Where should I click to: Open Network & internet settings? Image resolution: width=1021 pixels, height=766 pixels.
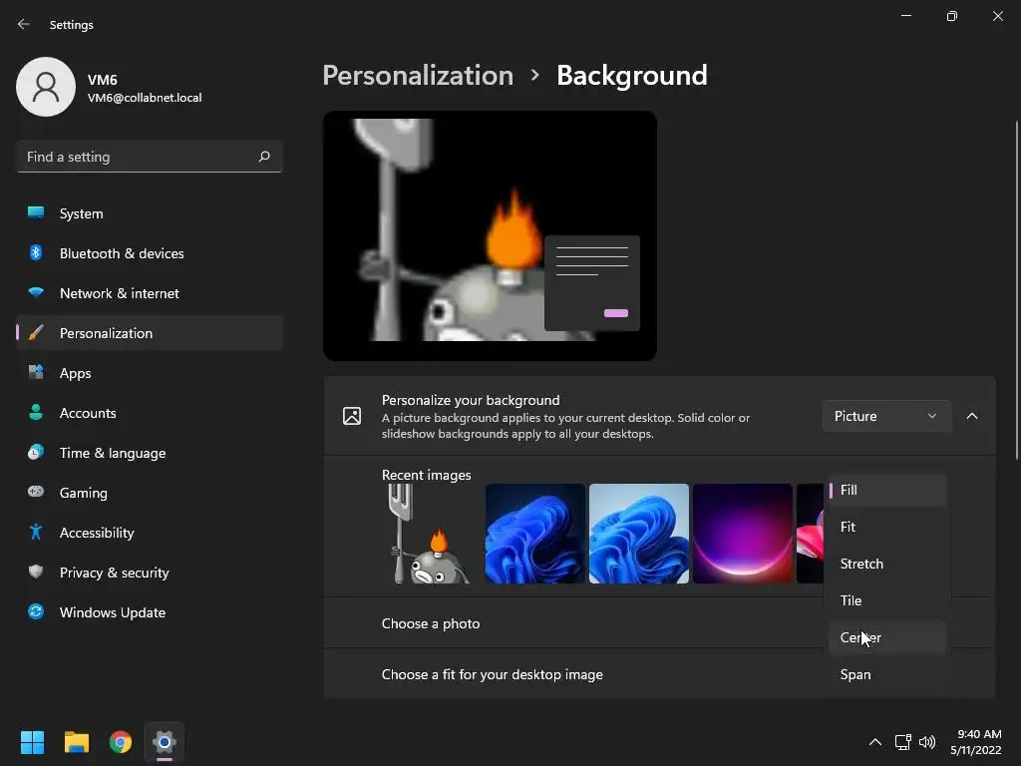click(x=150, y=293)
